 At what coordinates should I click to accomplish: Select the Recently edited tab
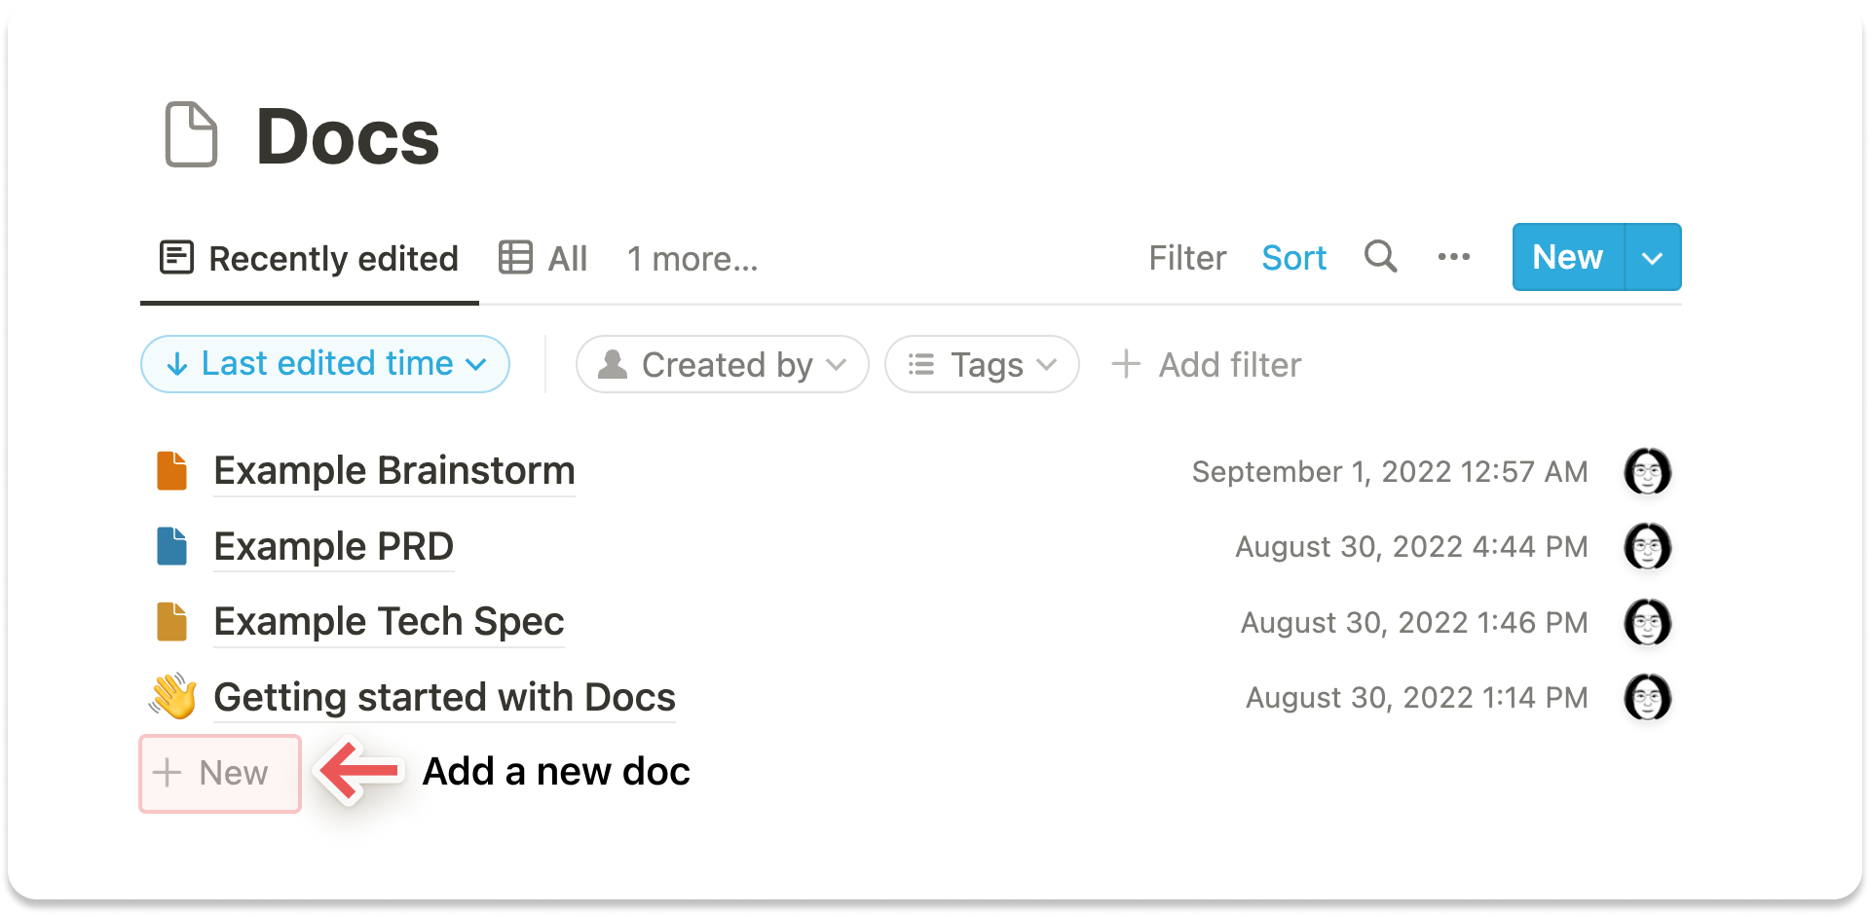[x=310, y=259]
